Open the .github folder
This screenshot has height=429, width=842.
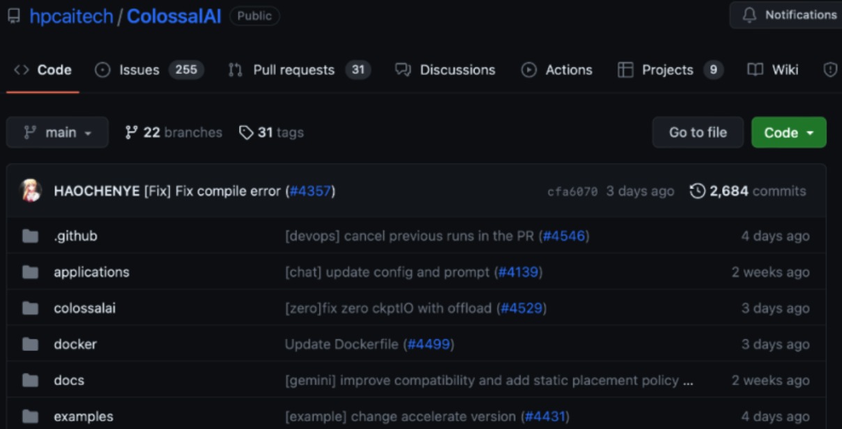click(x=75, y=236)
